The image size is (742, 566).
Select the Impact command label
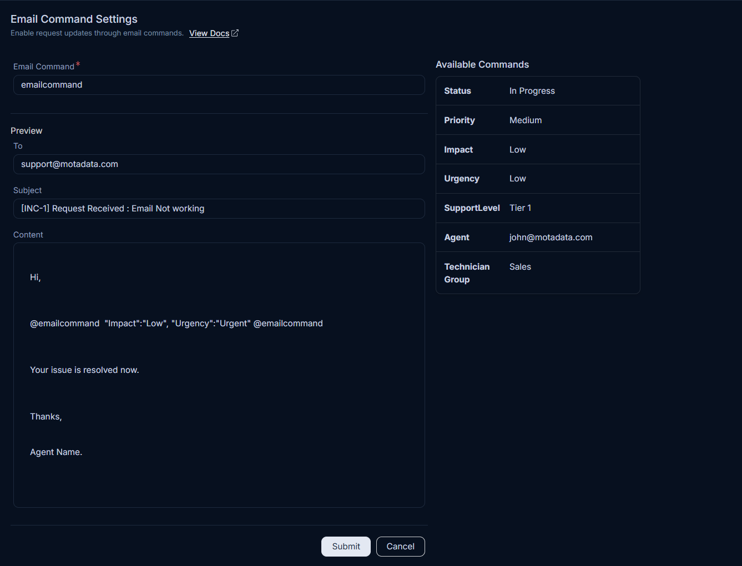[458, 150]
